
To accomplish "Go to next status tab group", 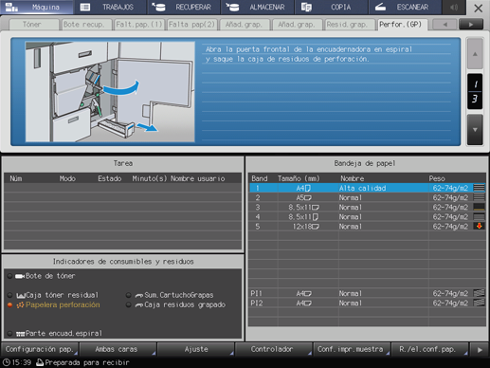I will (x=471, y=25).
